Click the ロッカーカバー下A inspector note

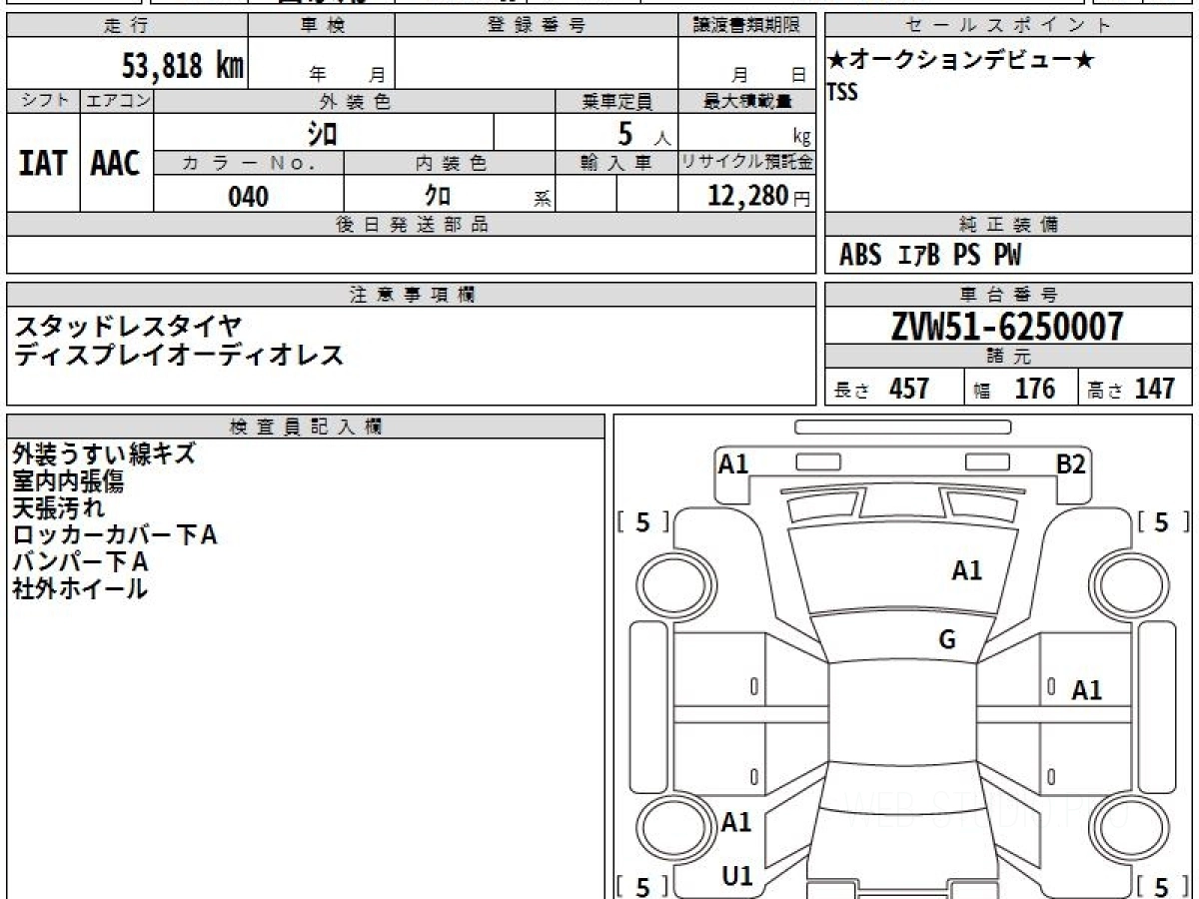point(114,534)
